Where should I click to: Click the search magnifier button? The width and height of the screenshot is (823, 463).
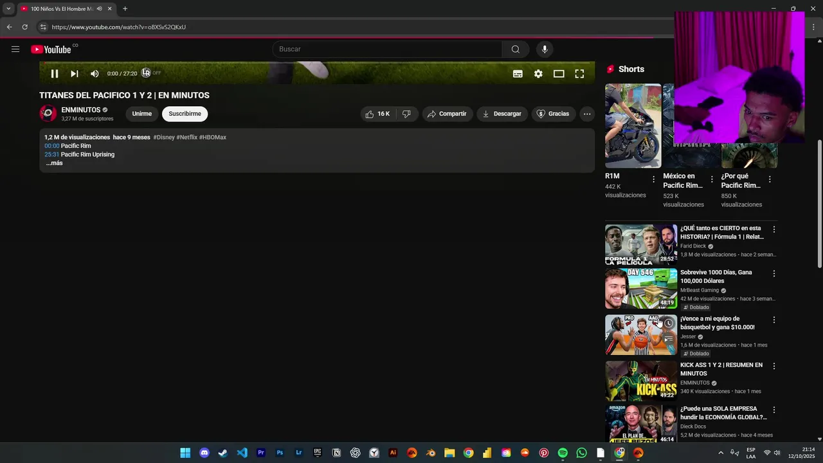coord(516,50)
